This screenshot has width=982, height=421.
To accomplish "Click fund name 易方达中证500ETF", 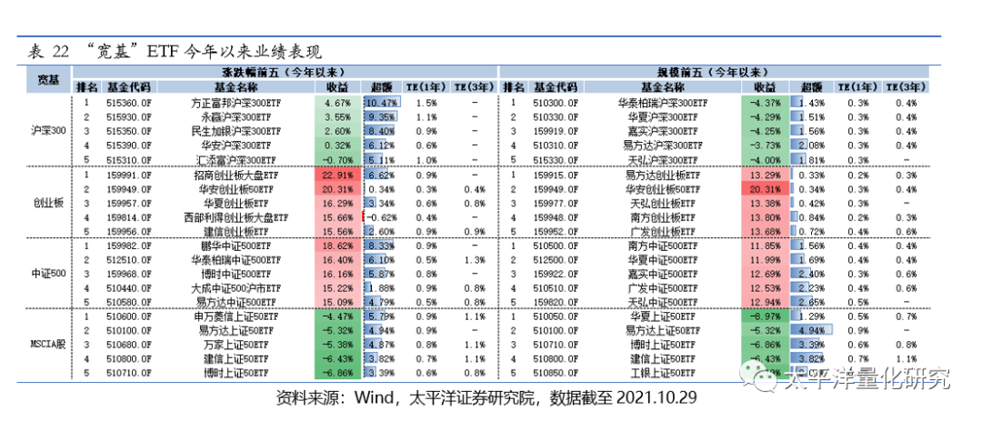I will pos(236,303).
